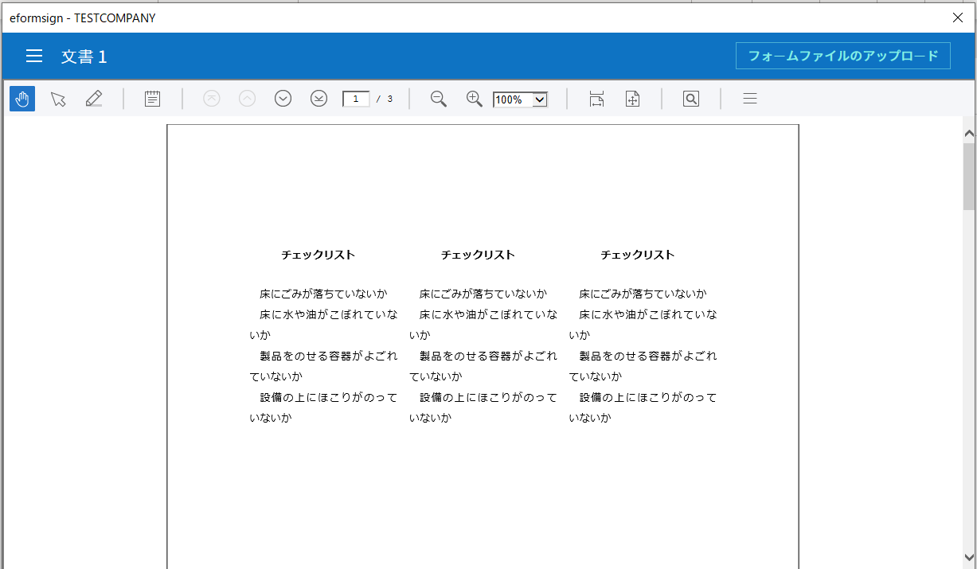Go to the next page
The image size is (977, 569).
(283, 99)
